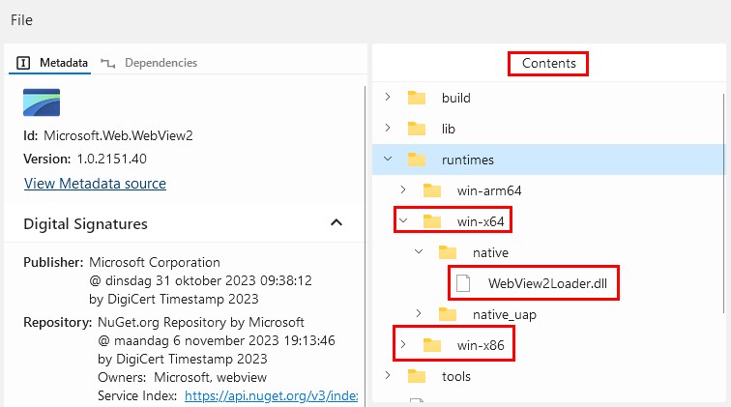
Task: Select the win-x86 tree item label
Action: click(x=481, y=345)
